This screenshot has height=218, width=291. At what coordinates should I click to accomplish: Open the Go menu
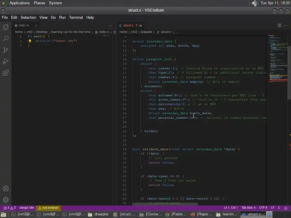point(53,17)
